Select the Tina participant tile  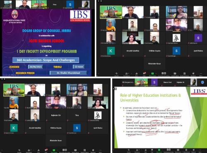[77, 115]
